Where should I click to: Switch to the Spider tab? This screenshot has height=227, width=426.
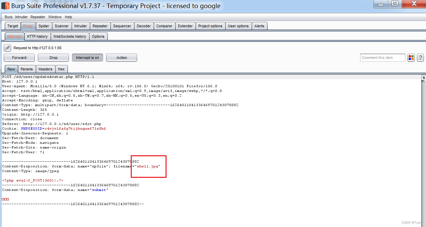(44, 26)
